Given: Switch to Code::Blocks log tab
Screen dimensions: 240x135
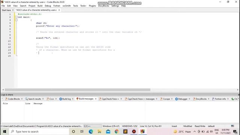Looking at the screenshot, I should click(12, 99).
